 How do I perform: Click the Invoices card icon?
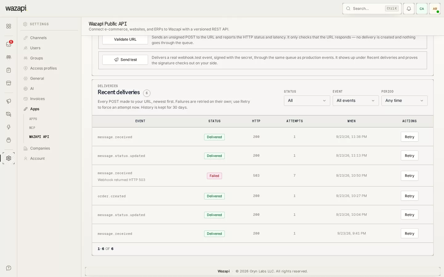tap(26, 99)
